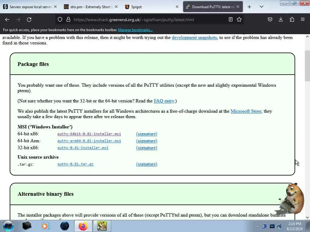This screenshot has height=232, width=310.
Task: Reload the current page
Action: 29,20
